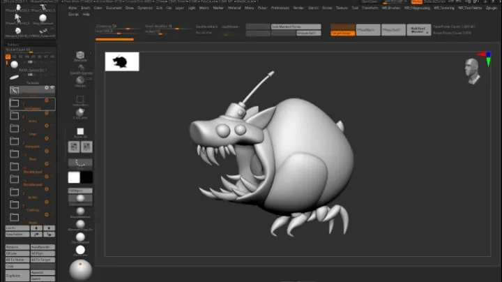Pick the black secondary color swatch
502x282 pixels.
point(86,177)
